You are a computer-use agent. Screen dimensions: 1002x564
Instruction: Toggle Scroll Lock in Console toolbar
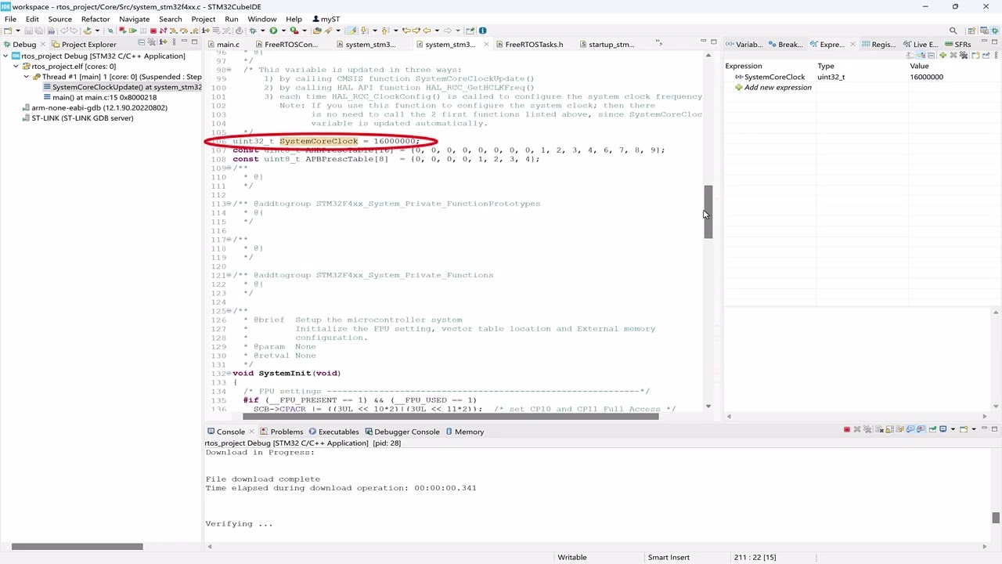889,429
